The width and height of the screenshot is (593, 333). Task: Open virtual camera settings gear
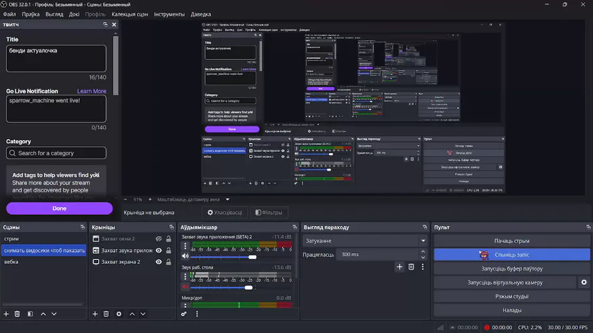584,282
